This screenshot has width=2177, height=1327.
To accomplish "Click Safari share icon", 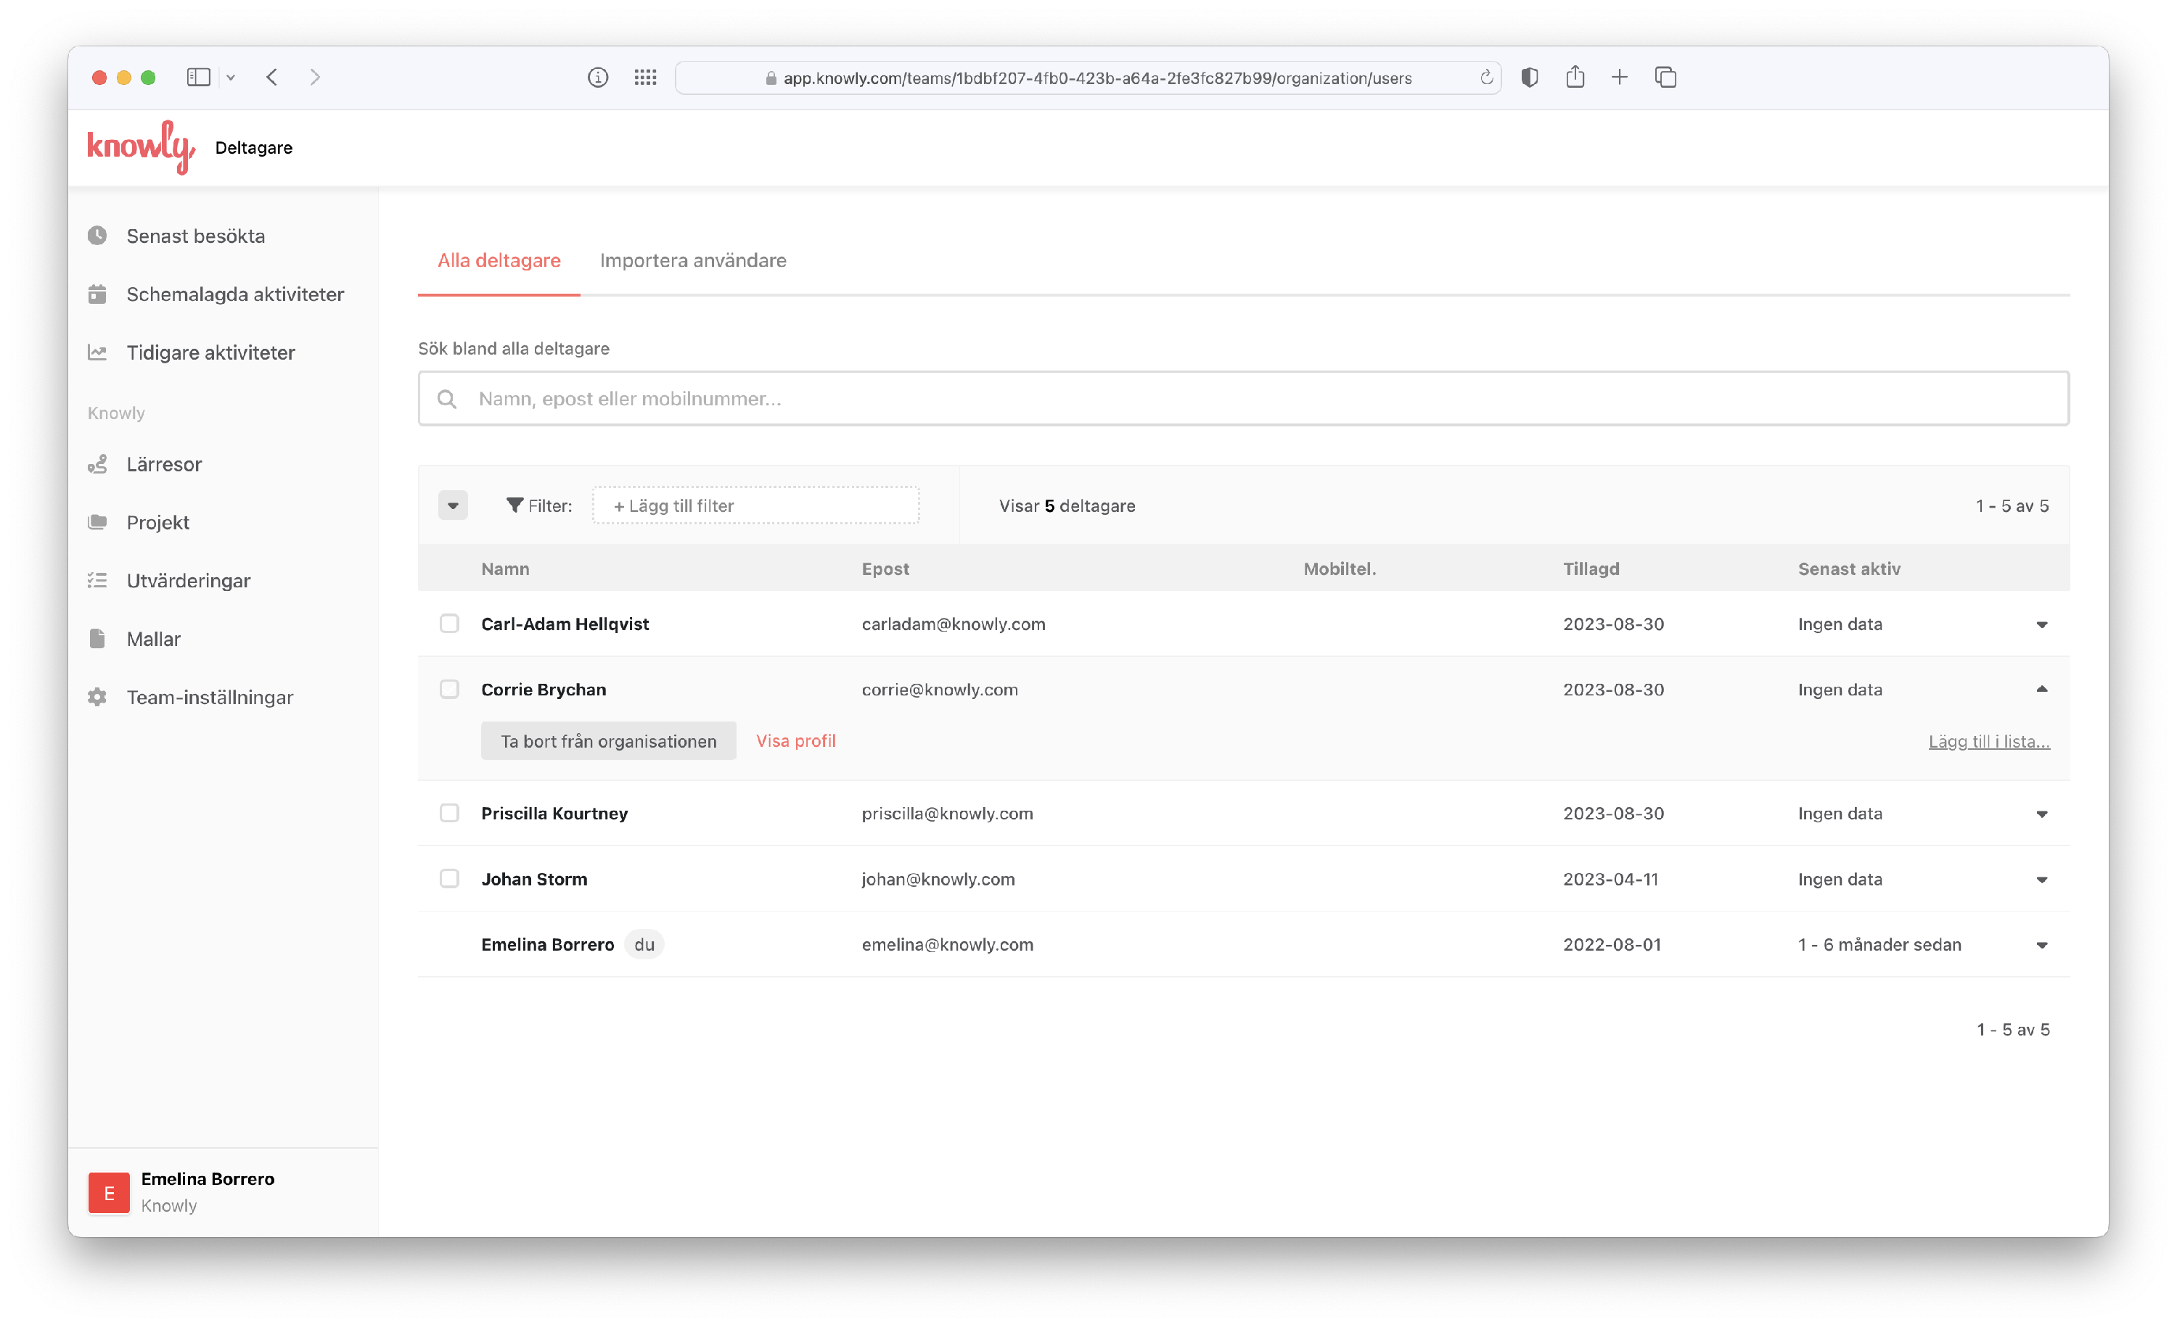I will tap(1575, 78).
